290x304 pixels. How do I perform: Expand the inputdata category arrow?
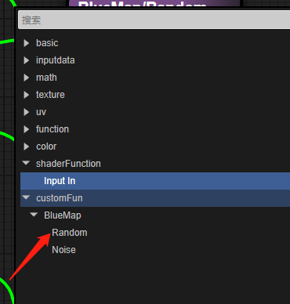coord(27,60)
